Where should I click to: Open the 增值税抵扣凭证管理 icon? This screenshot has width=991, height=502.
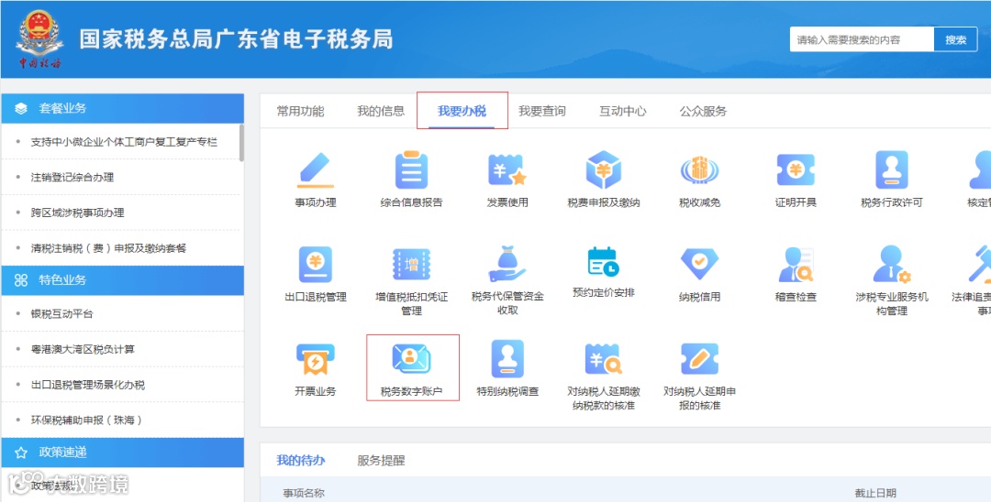pyautogui.click(x=411, y=264)
